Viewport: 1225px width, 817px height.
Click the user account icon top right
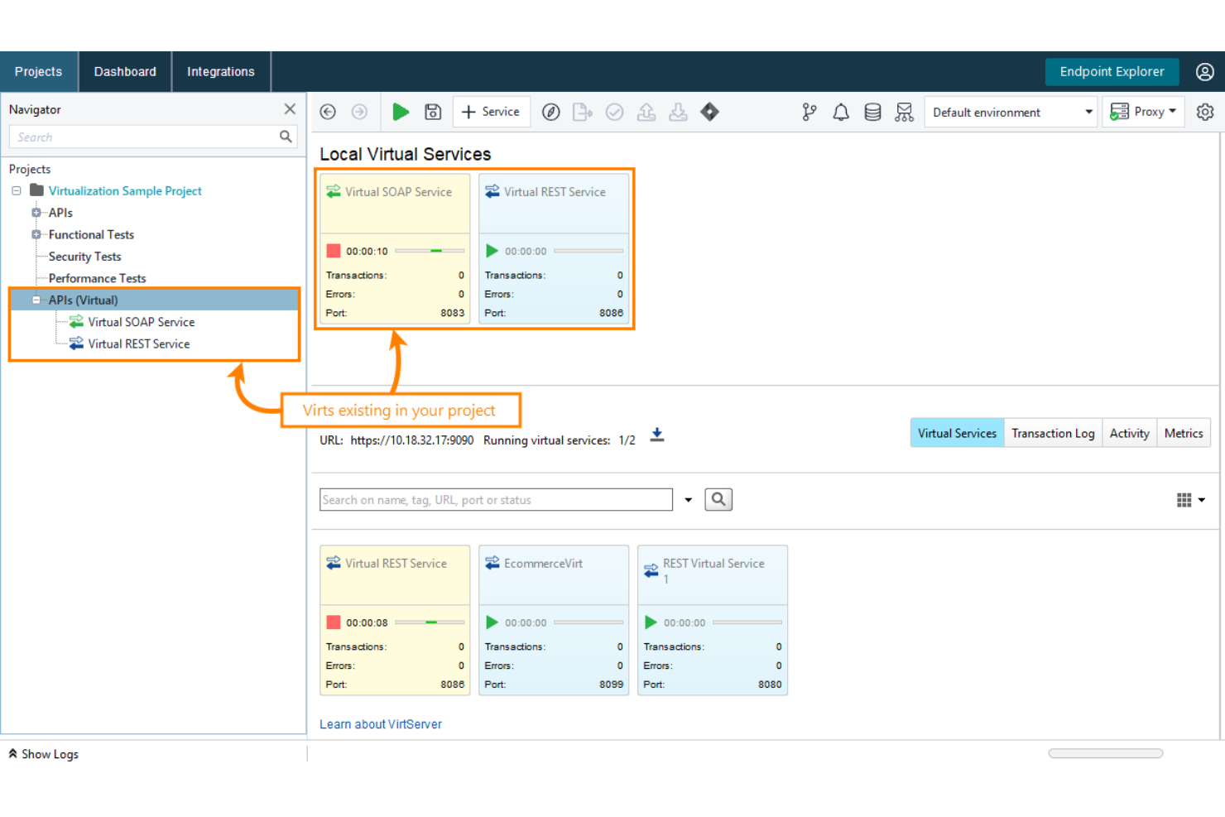point(1204,71)
